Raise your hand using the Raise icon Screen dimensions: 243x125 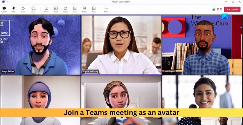[x=23, y=9]
